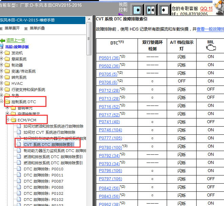Viewport: 224px width, 206px height.
Task: Click the HVAC folder icon
Action: pos(7,83)
